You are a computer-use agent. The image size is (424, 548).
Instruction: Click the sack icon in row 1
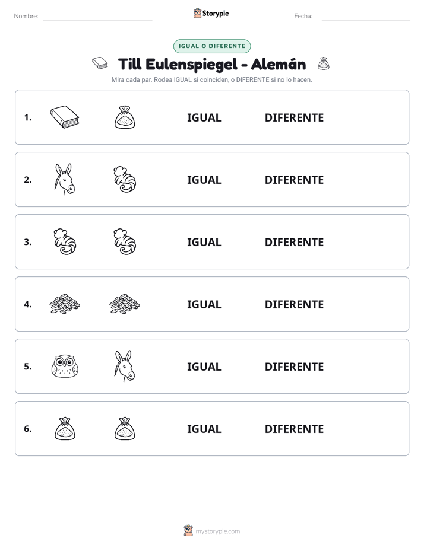pyautogui.click(x=125, y=117)
